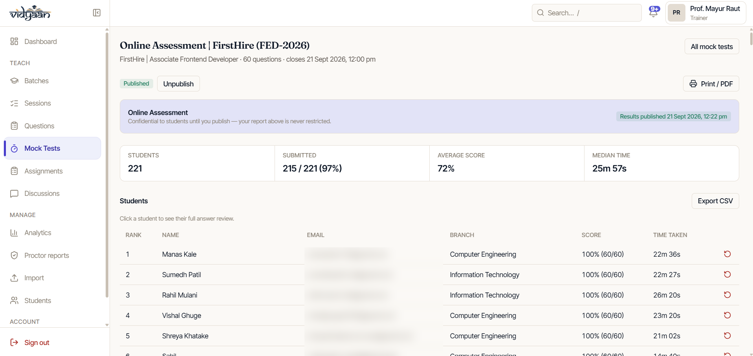Click the TIME TAKEN column header
The height and width of the screenshot is (356, 753).
670,235
